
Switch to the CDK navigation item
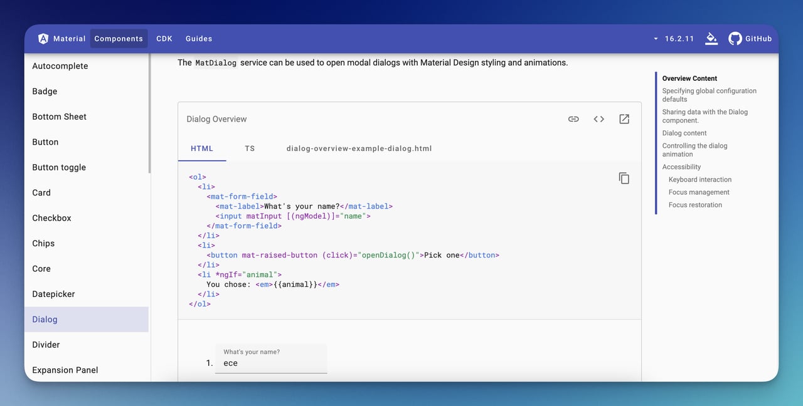click(x=164, y=38)
